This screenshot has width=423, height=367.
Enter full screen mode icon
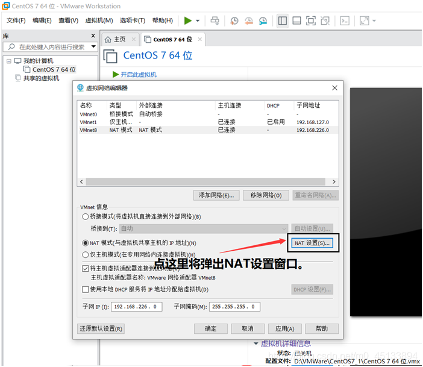tap(311, 20)
